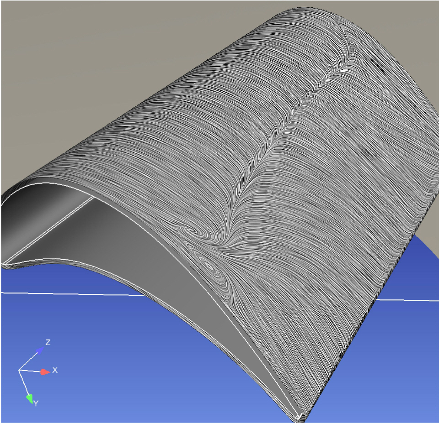Screen dimensions: 439x423
Task: Click the X axis label
Action: (55, 370)
